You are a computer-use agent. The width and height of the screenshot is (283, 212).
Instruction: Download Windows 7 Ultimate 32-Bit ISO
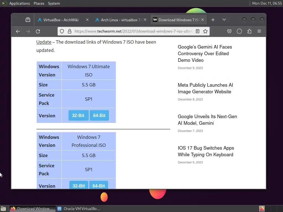tap(78, 115)
